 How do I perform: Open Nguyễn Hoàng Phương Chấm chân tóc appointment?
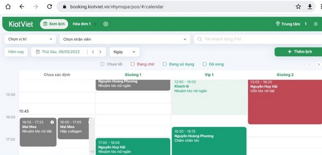[209, 141]
